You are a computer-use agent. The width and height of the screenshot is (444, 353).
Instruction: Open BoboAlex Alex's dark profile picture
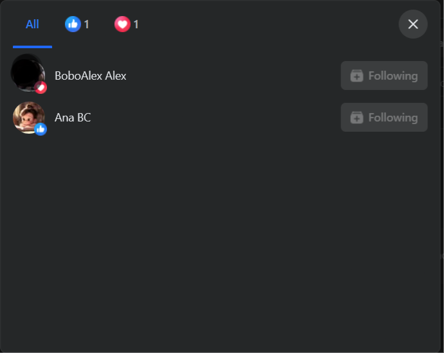click(28, 73)
